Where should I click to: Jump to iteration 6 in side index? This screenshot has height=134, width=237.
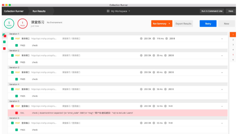pyautogui.click(x=233, y=60)
